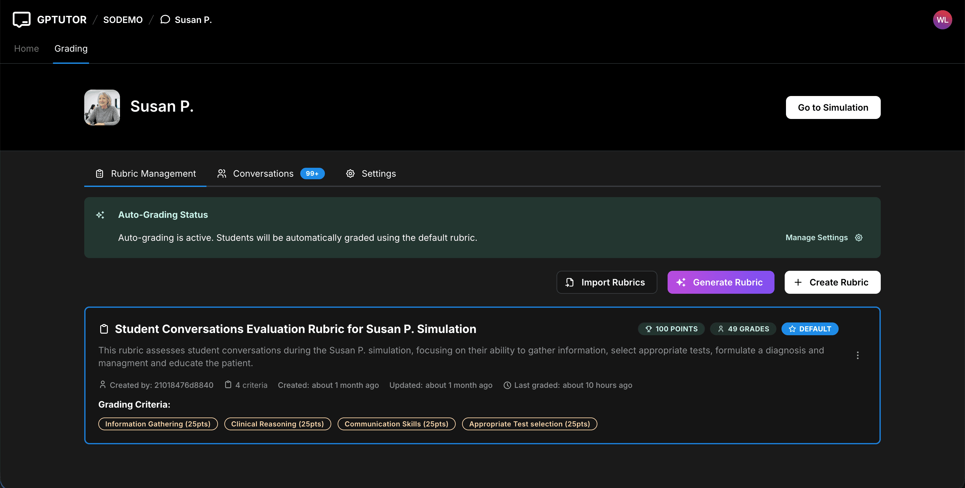Click the speech bubble icon beside Susan P. breadcrumb

coord(165,19)
